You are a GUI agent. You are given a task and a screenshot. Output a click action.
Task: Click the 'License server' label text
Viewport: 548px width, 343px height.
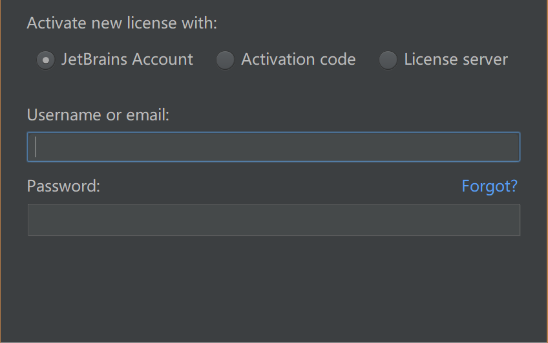tap(456, 59)
